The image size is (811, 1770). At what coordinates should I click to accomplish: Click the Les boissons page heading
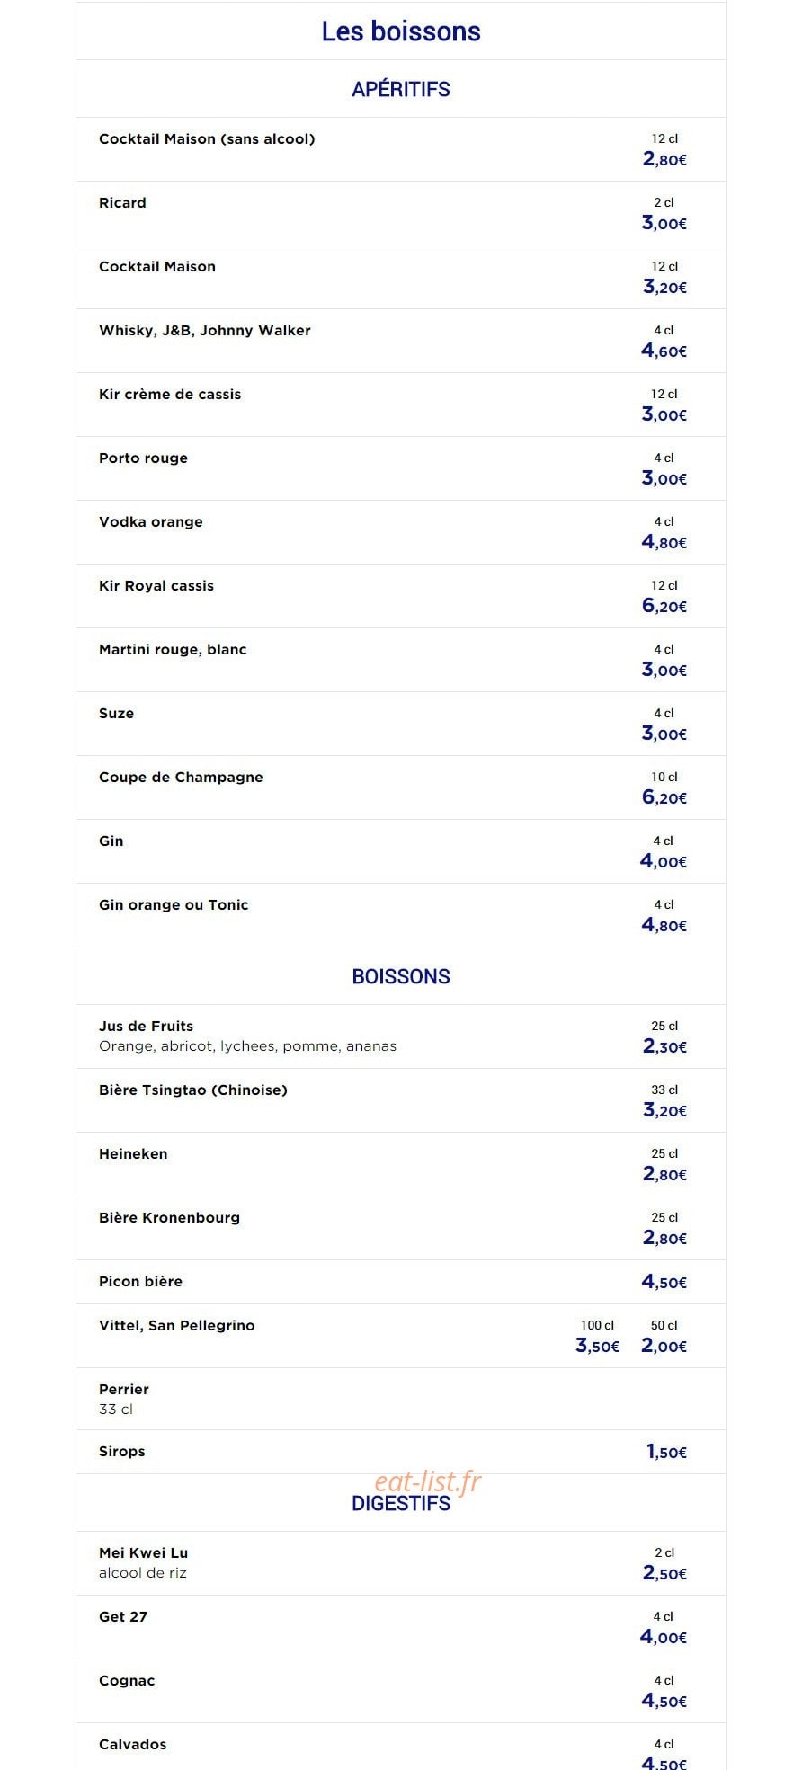pyautogui.click(x=401, y=31)
